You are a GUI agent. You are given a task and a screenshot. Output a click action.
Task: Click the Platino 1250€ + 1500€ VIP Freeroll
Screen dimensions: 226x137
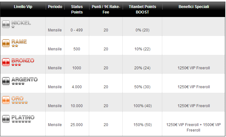tap(193, 127)
